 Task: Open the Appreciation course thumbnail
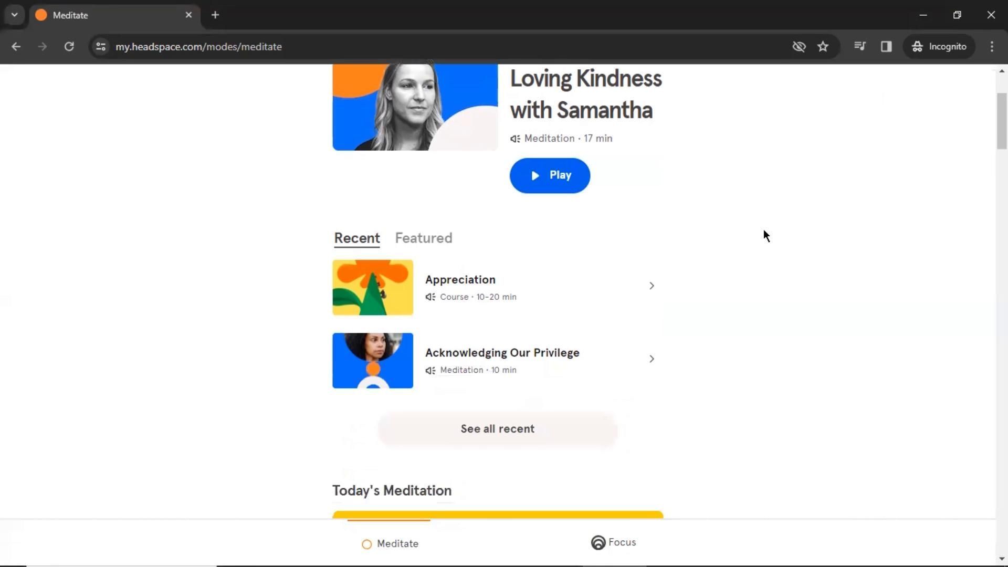[x=372, y=287]
